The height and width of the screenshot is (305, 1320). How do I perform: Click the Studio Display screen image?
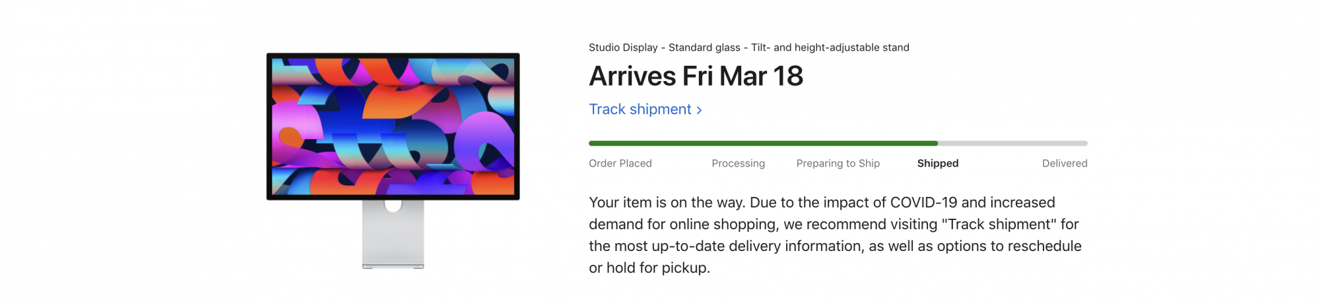click(393, 126)
